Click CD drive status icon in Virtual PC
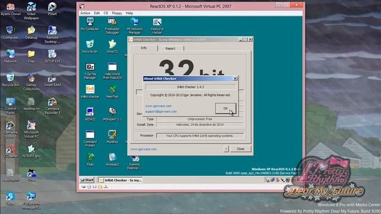381x214 pixels. [89, 187]
